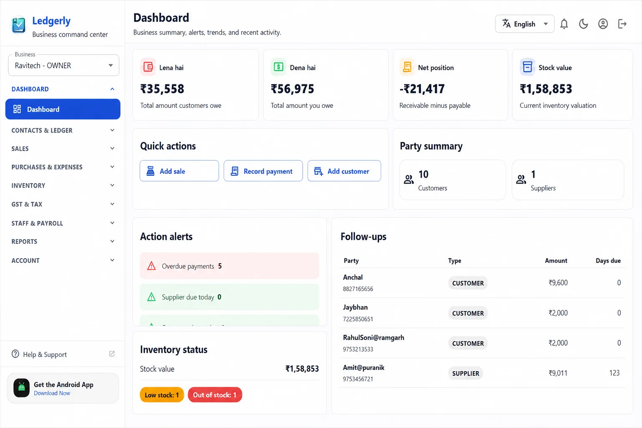Click the Amount column header
This screenshot has height=428, width=642.
[556, 260]
